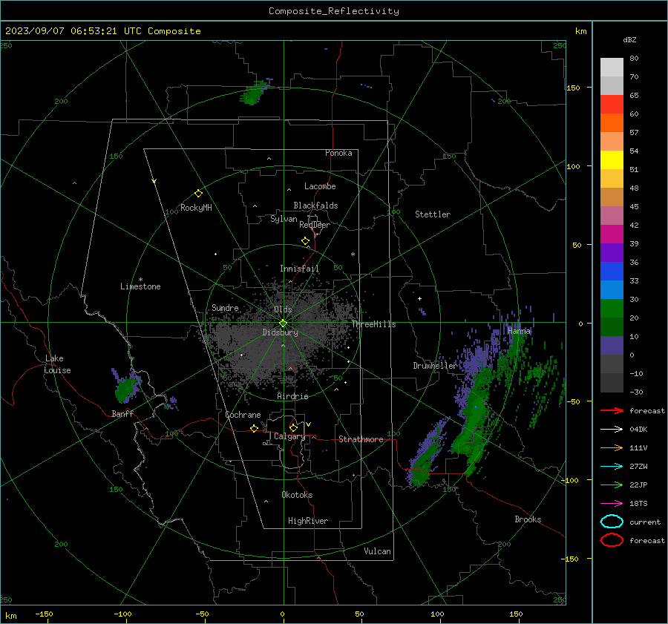
Task: Click the orange 57–60 dBZ color swatch
Action: [x=612, y=123]
